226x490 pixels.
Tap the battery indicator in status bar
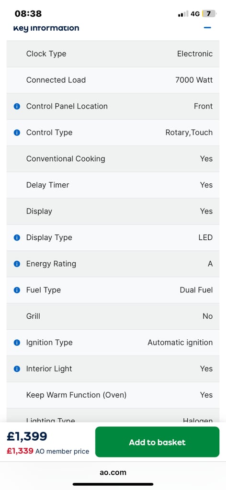pos(209,14)
